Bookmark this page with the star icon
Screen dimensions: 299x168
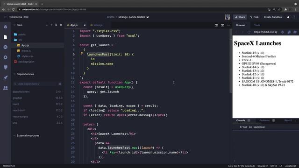click(279, 9)
